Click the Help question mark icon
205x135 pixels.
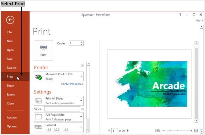pos(180,15)
